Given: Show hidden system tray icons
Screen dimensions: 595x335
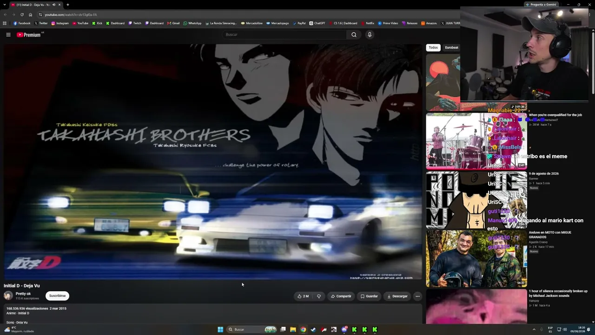Looking at the screenshot, I should point(534,329).
